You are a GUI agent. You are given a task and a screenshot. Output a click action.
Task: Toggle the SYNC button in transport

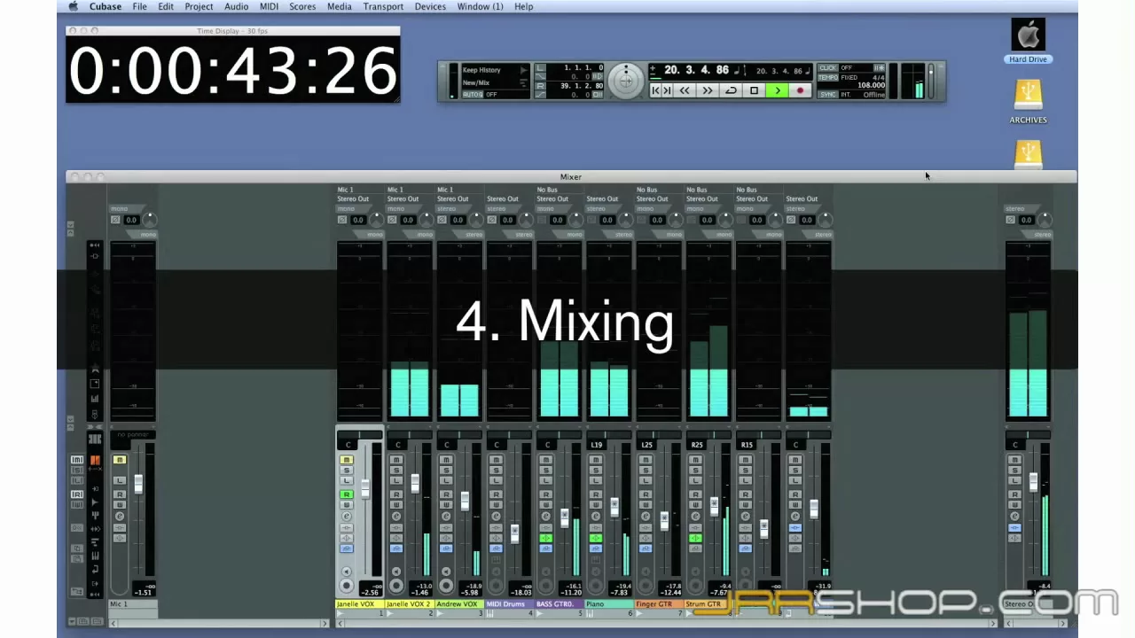(x=827, y=94)
